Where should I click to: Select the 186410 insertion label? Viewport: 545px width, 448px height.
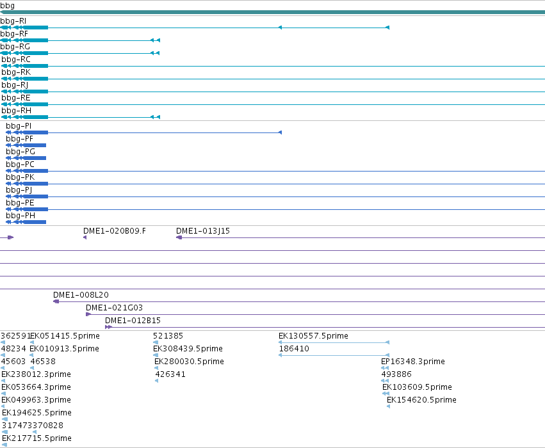click(x=294, y=349)
